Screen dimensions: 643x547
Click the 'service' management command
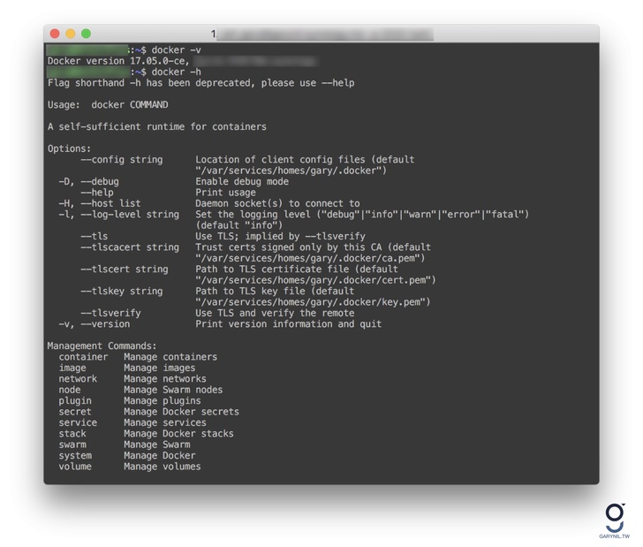[78, 422]
